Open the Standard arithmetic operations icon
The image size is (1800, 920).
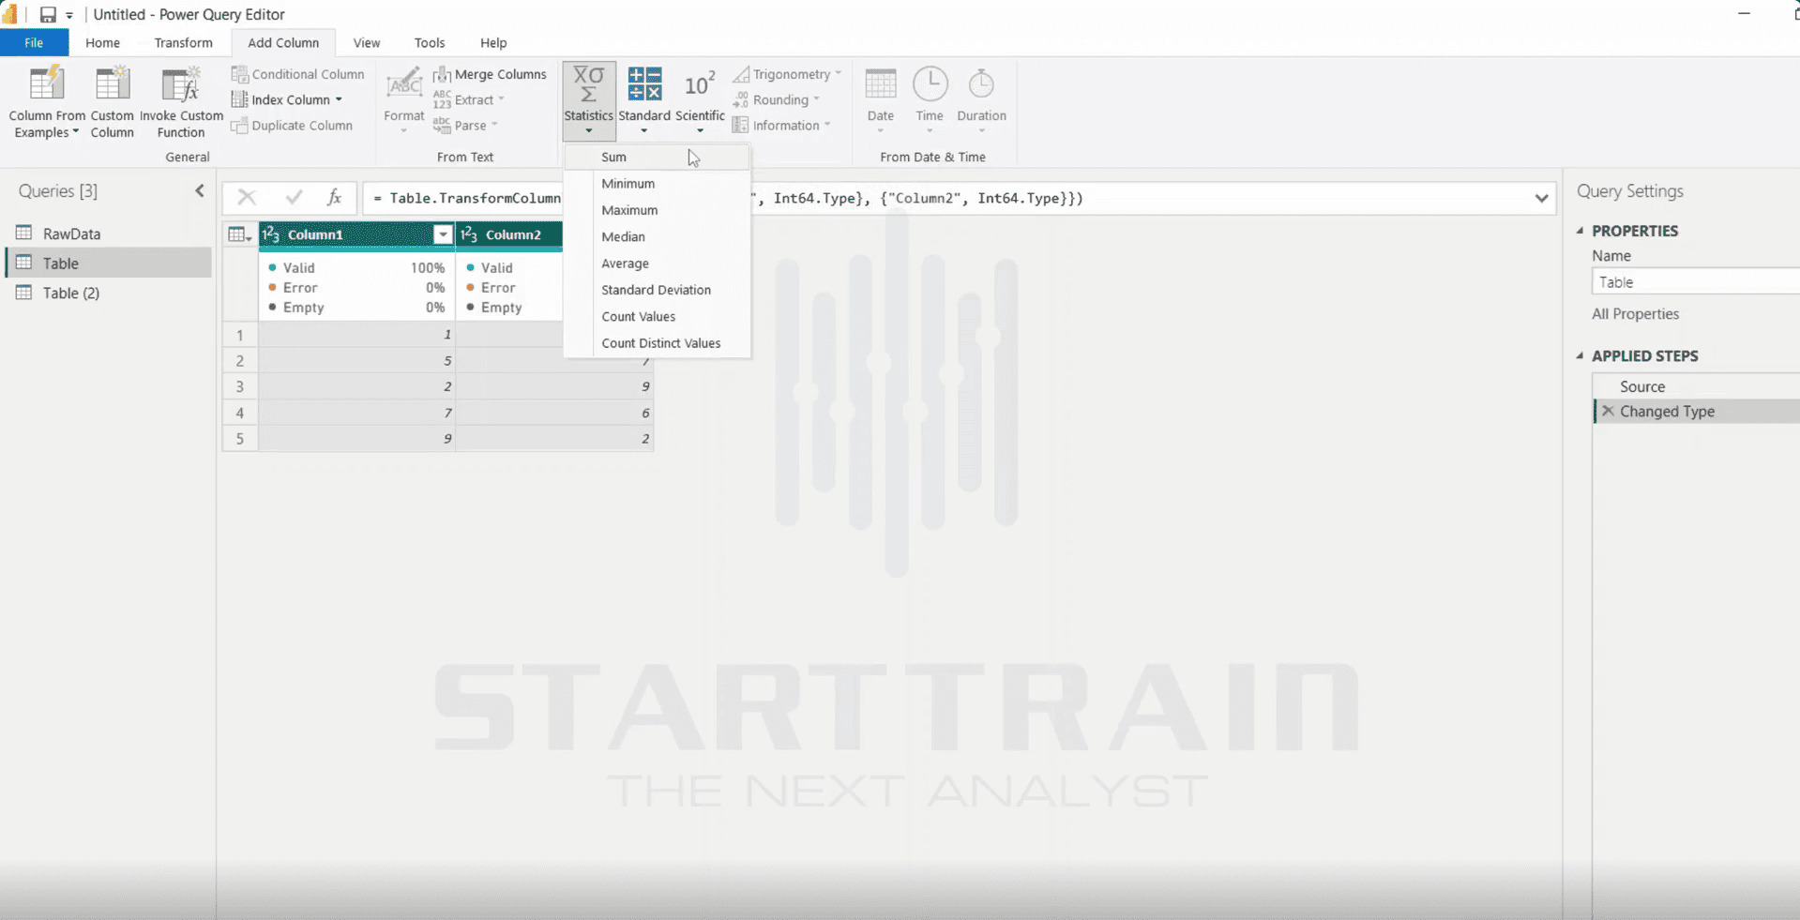coord(644,83)
